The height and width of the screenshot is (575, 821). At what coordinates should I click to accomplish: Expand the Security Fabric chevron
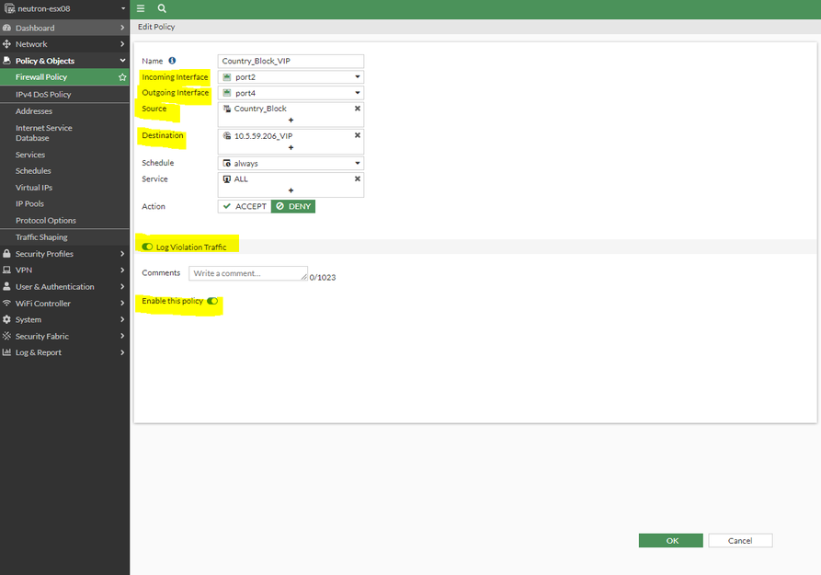coord(122,336)
